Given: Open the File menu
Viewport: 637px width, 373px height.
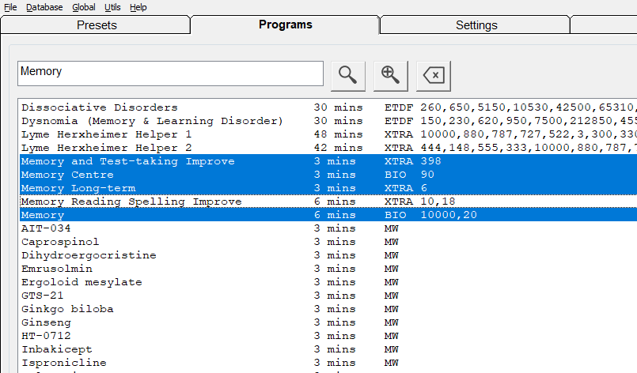Looking at the screenshot, I should point(10,7).
